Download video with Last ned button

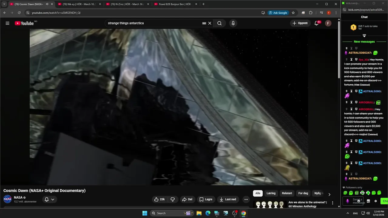[x=228, y=199]
